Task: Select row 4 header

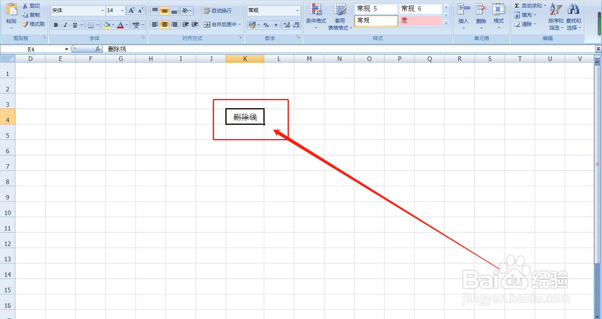Action: click(8, 116)
